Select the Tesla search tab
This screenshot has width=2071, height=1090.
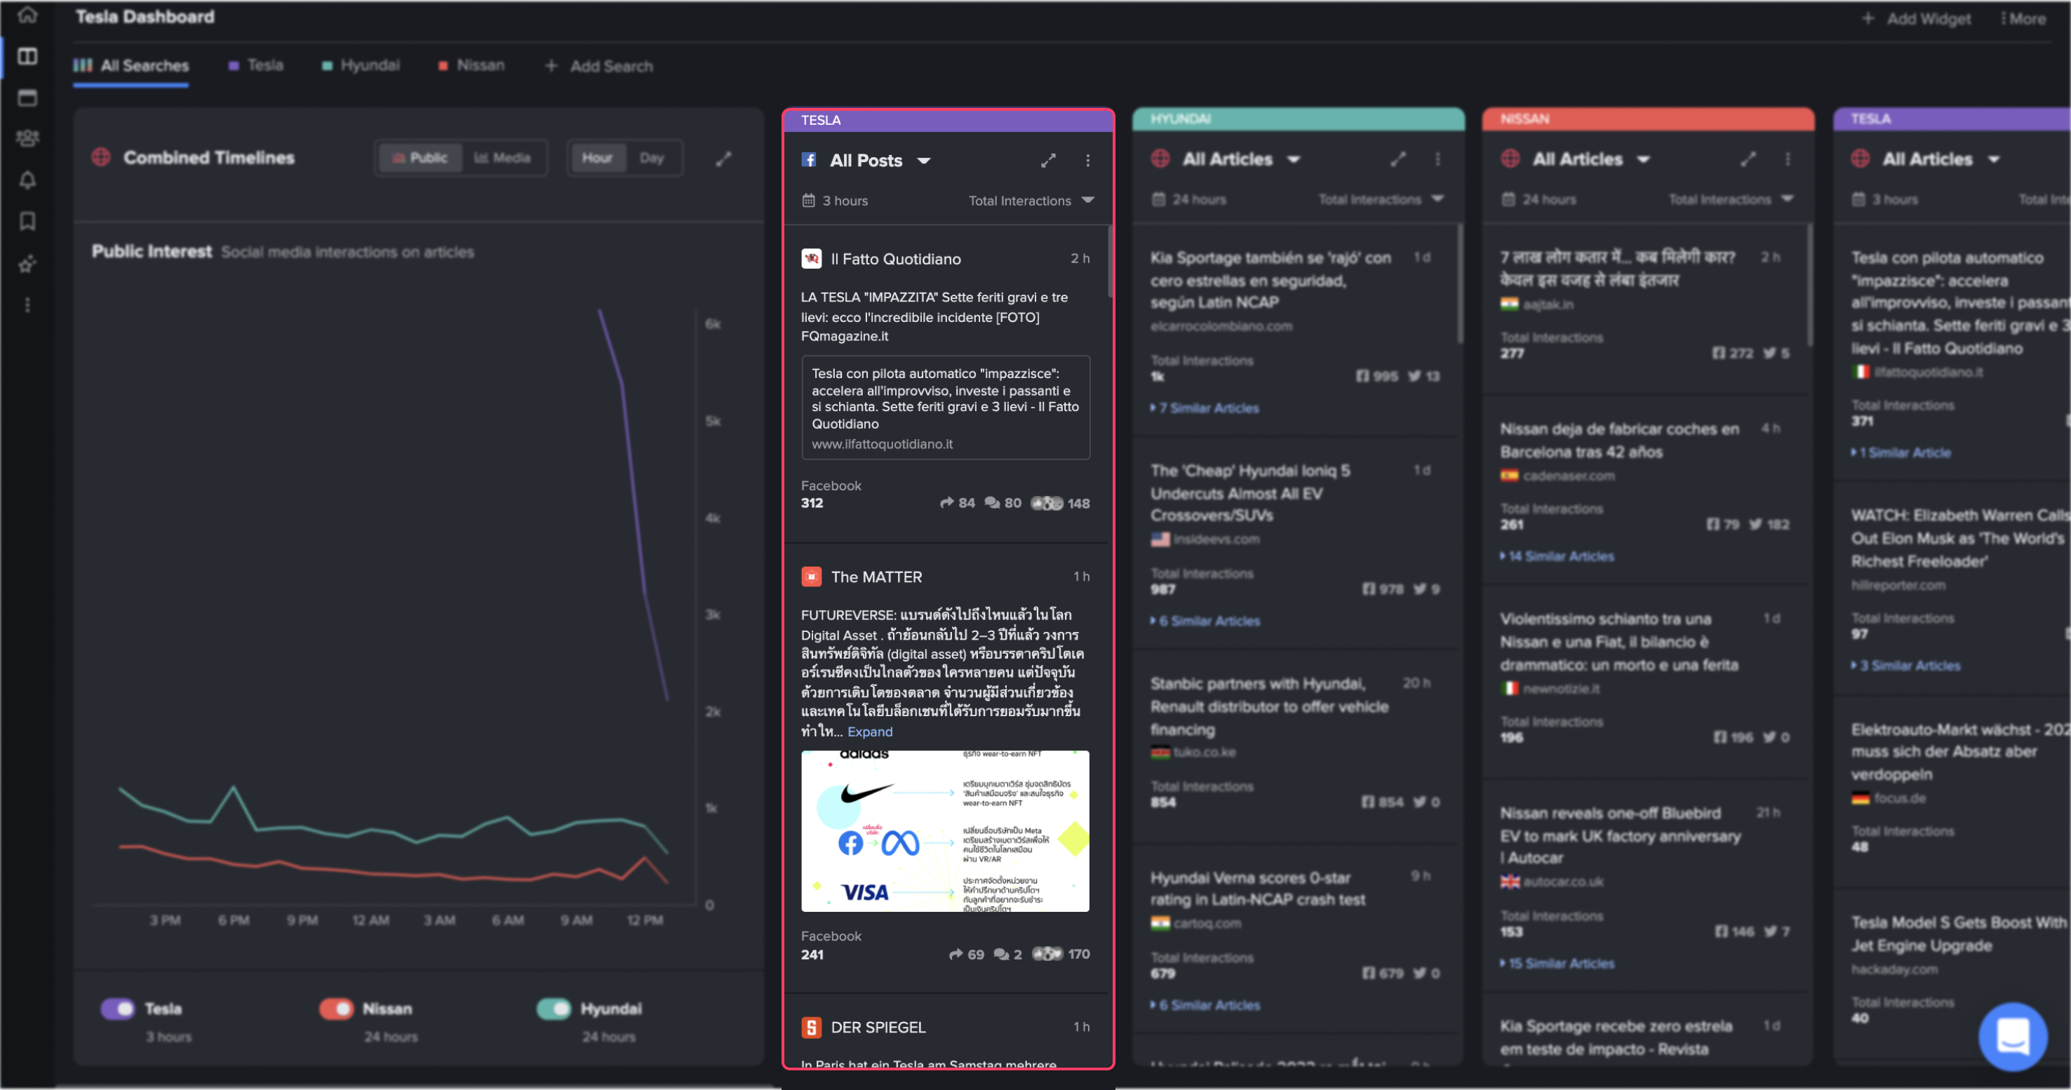pos(255,65)
